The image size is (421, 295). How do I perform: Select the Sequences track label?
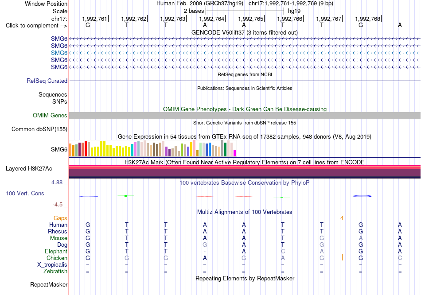pos(53,94)
